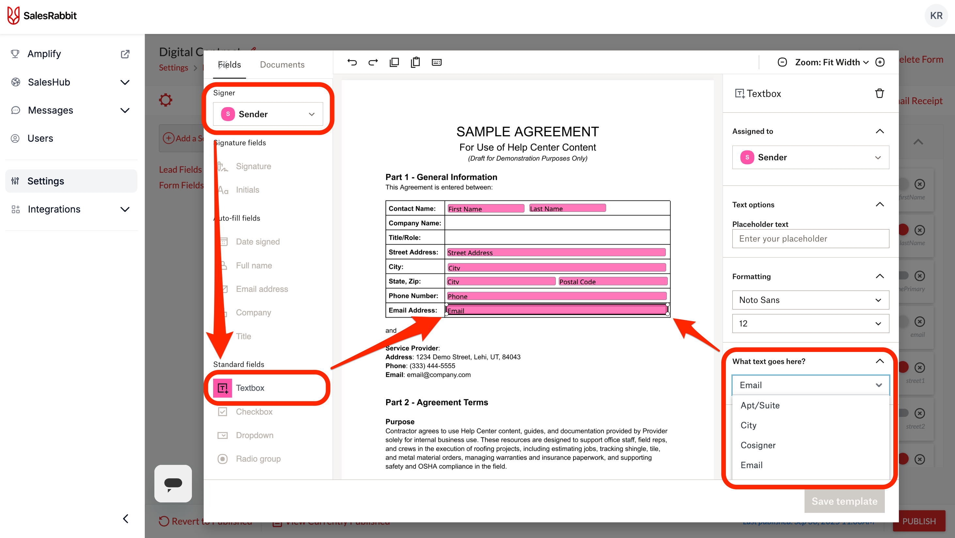This screenshot has height=538, width=955.
Task: Click the keyboard shortcuts icon
Action: (436, 62)
